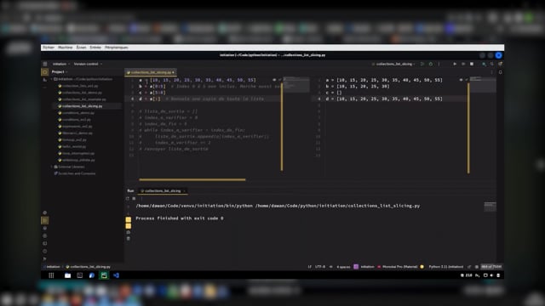Open Entrée menu in VM menu bar
The height and width of the screenshot is (306, 545).
click(95, 48)
